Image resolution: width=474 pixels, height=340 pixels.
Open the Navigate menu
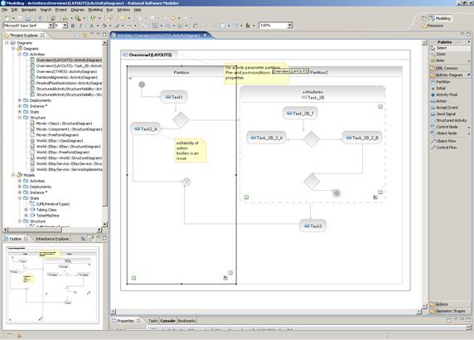tap(28, 10)
